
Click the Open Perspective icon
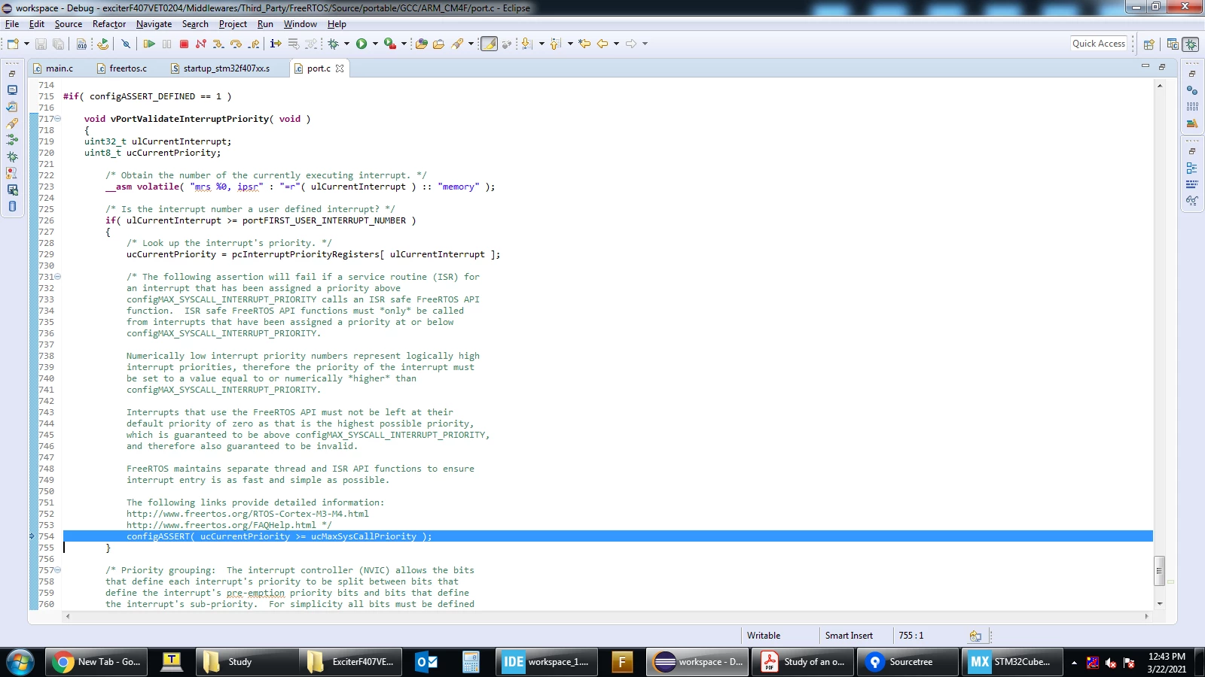tap(1149, 44)
